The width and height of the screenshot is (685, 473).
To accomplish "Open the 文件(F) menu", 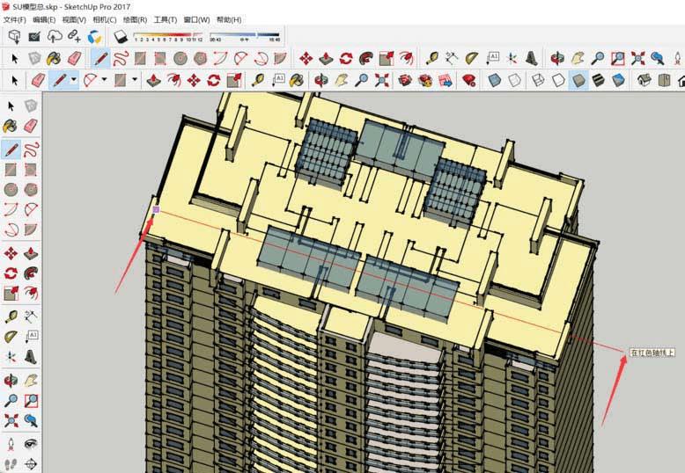I will click(15, 19).
